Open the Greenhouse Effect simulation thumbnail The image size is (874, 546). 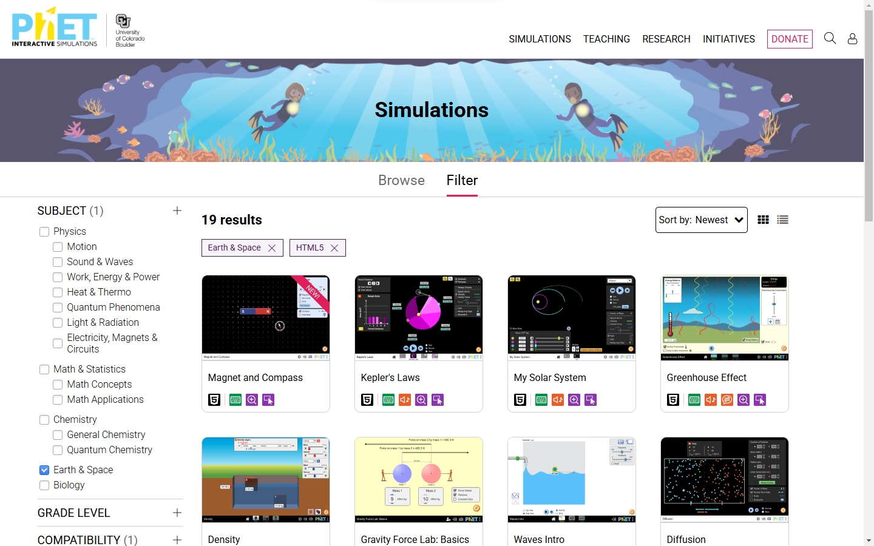(x=724, y=318)
